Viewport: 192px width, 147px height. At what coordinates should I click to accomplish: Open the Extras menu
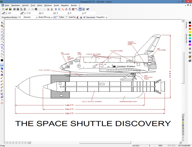pyautogui.click(x=40, y=5)
